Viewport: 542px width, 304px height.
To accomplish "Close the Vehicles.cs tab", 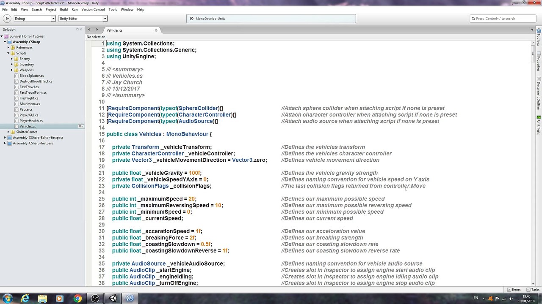I will tap(156, 30).
